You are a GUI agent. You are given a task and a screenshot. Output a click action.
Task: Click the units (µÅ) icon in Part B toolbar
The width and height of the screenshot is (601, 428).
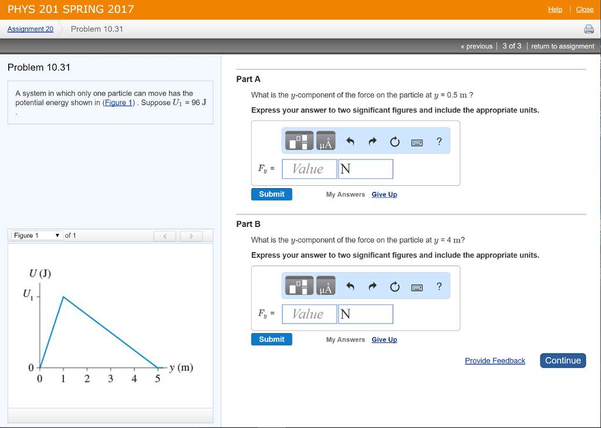pyautogui.click(x=326, y=286)
